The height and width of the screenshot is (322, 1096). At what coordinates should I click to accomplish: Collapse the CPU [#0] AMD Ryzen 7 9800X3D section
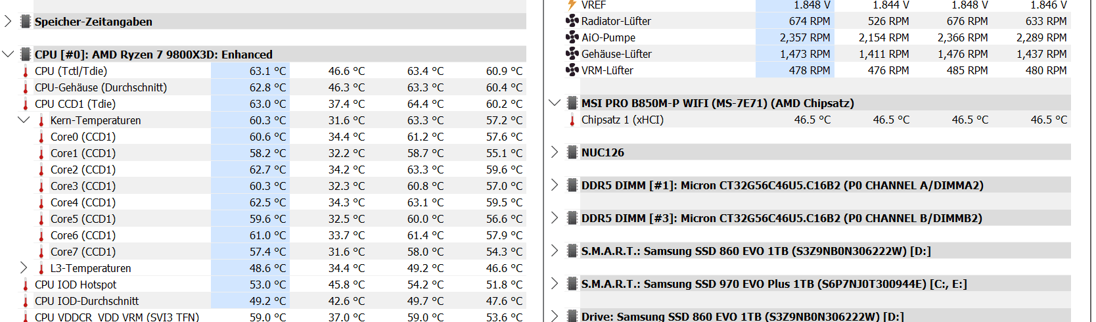(x=8, y=54)
